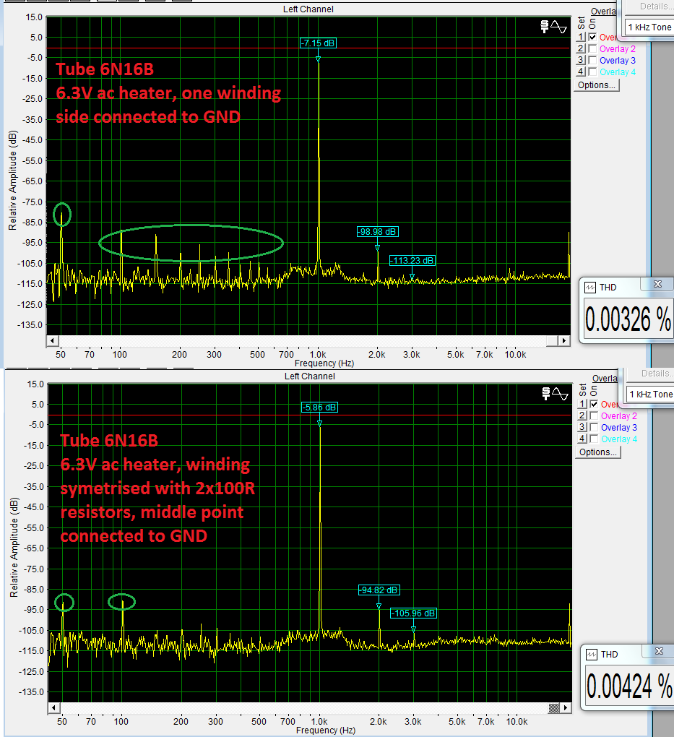Image resolution: width=674 pixels, height=737 pixels.
Task: Click the 0.00424 % THD reading
Action: click(630, 686)
